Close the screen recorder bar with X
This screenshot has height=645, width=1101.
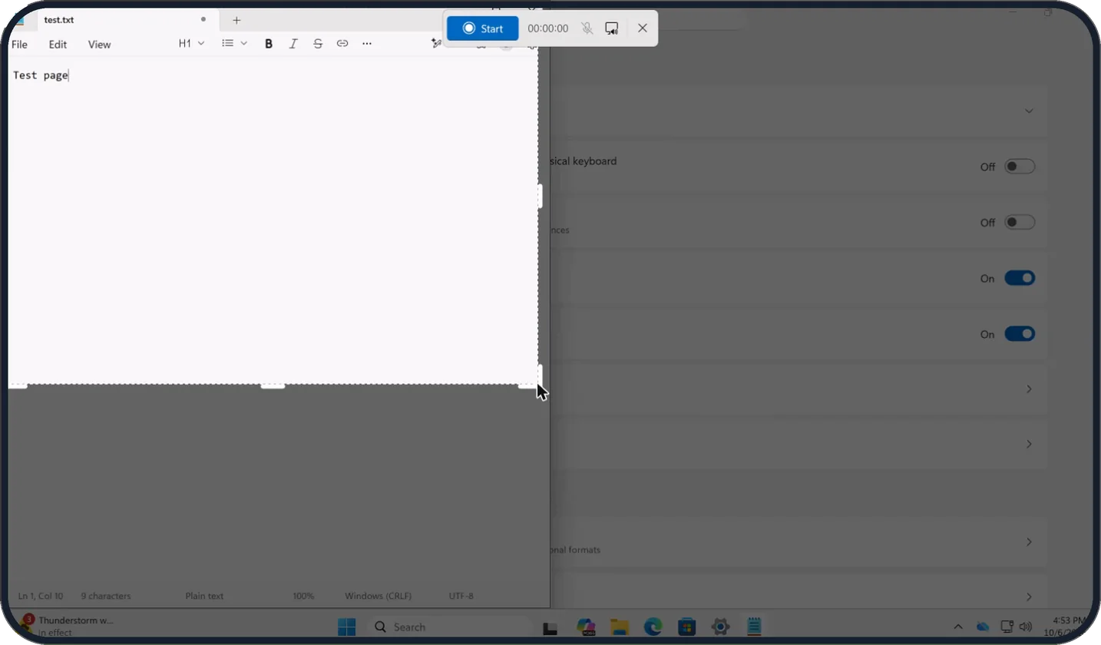coord(643,28)
